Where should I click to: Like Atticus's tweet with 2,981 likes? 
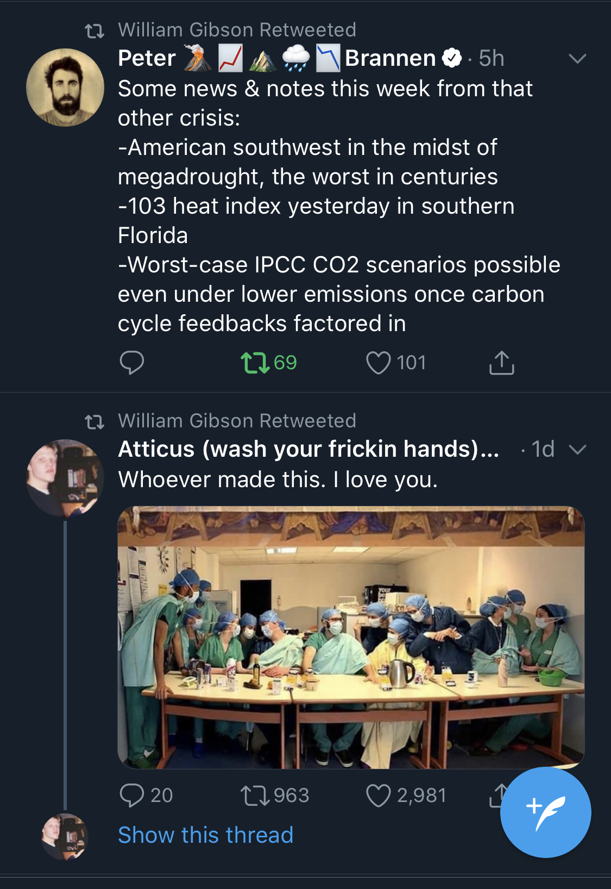coord(379,795)
